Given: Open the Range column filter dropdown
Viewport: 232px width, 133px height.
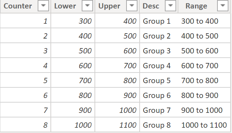Looking at the screenshot, I should tap(223, 6).
